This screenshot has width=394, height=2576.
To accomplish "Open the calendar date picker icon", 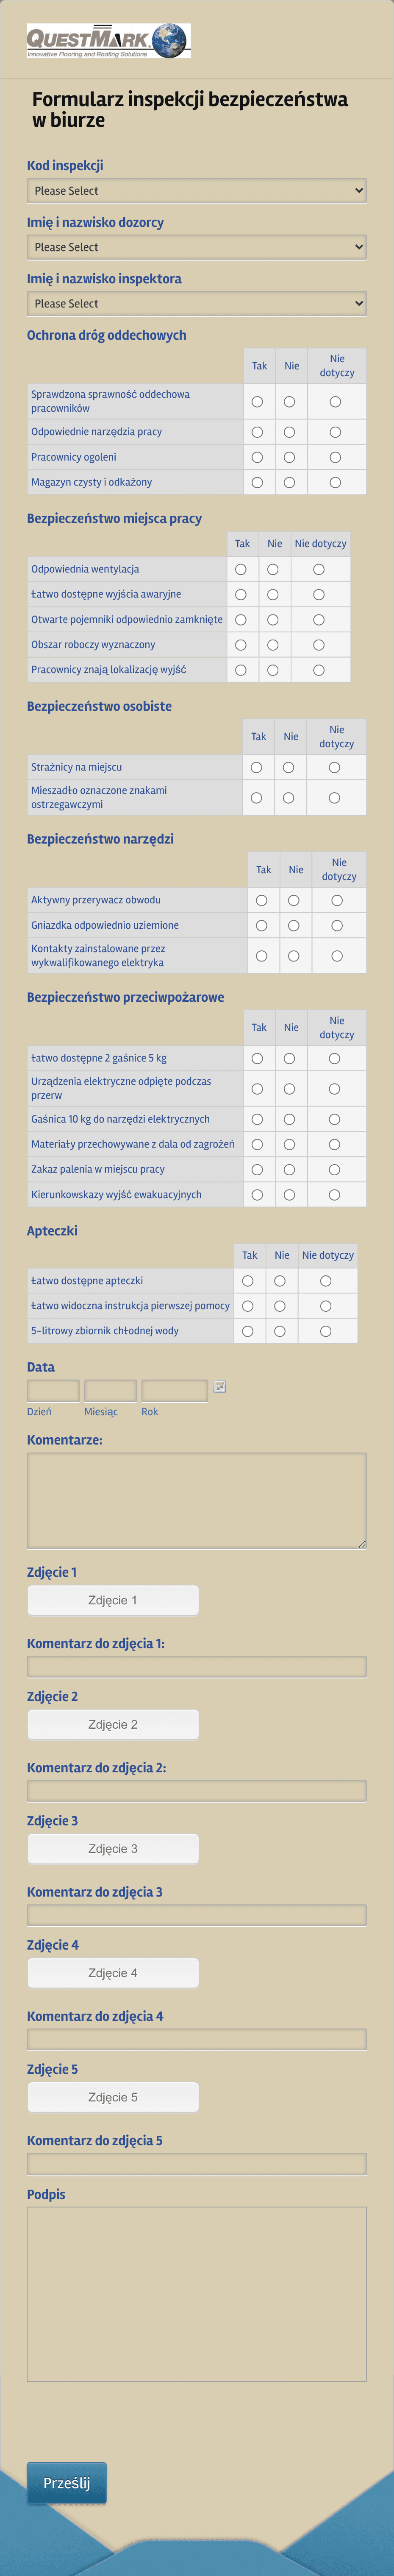I will click(220, 1387).
